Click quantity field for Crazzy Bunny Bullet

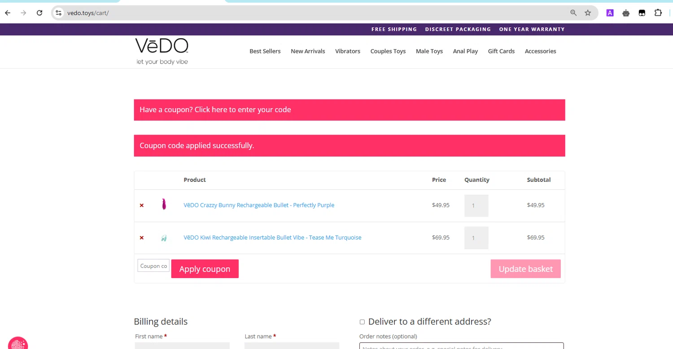(x=476, y=206)
